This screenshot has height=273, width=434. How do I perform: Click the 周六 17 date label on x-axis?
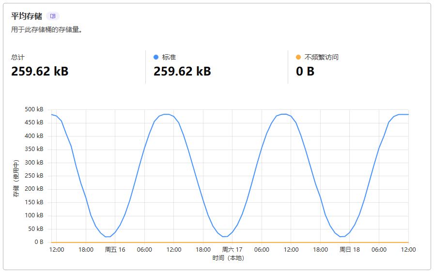pos(232,250)
